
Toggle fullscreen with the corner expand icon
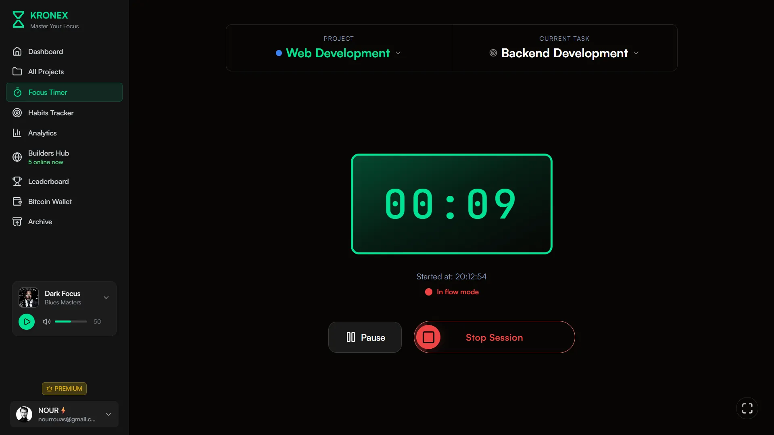[x=747, y=408]
